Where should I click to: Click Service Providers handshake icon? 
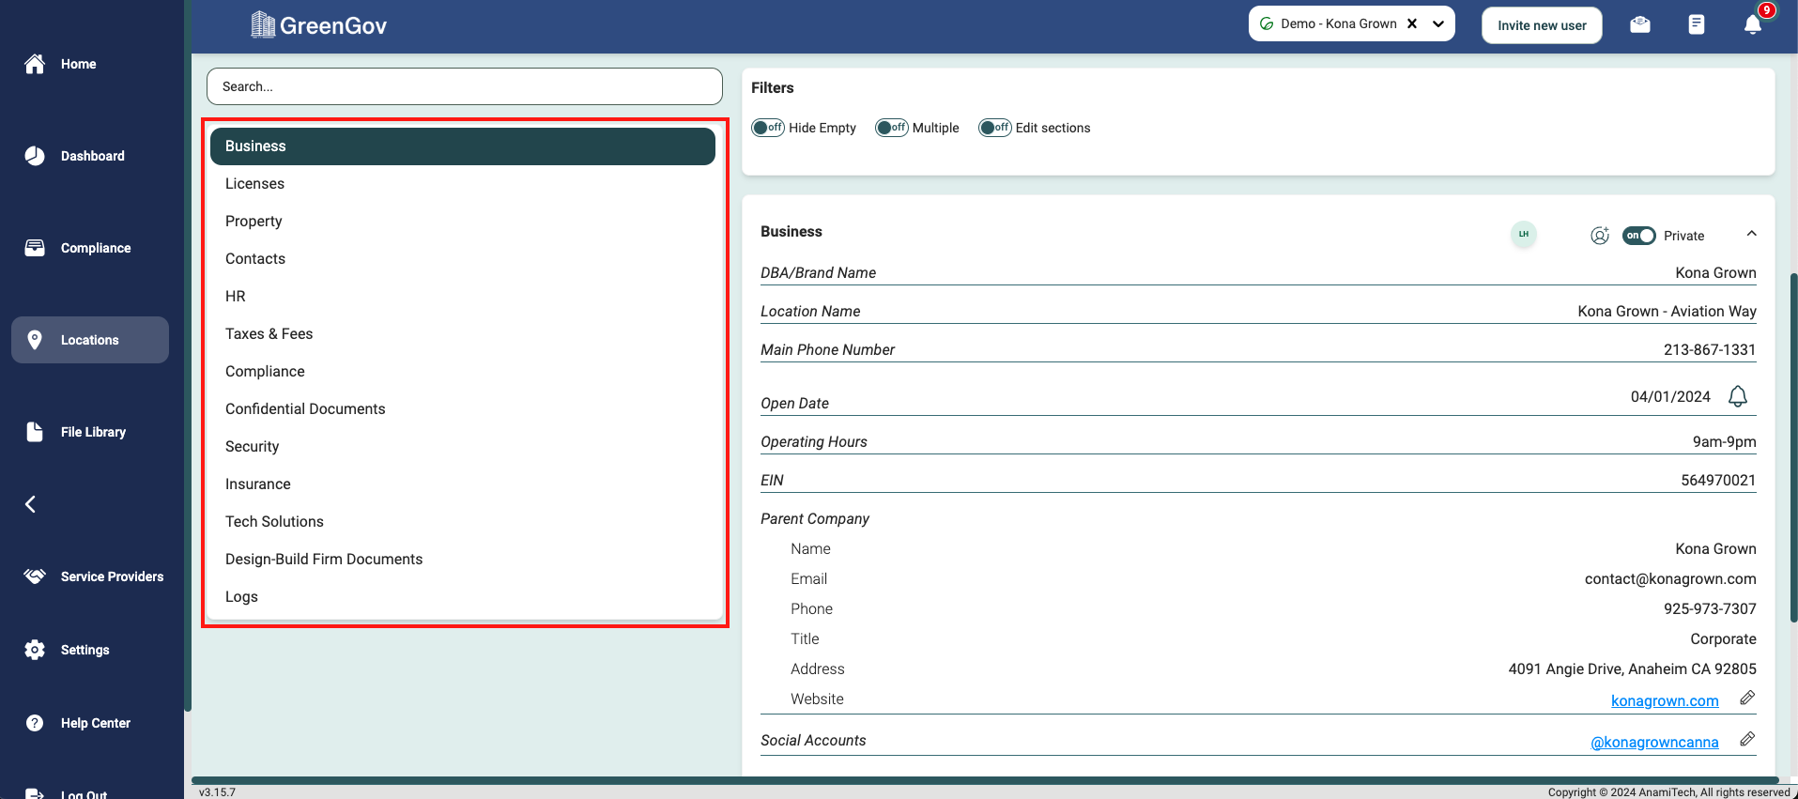[x=35, y=576]
